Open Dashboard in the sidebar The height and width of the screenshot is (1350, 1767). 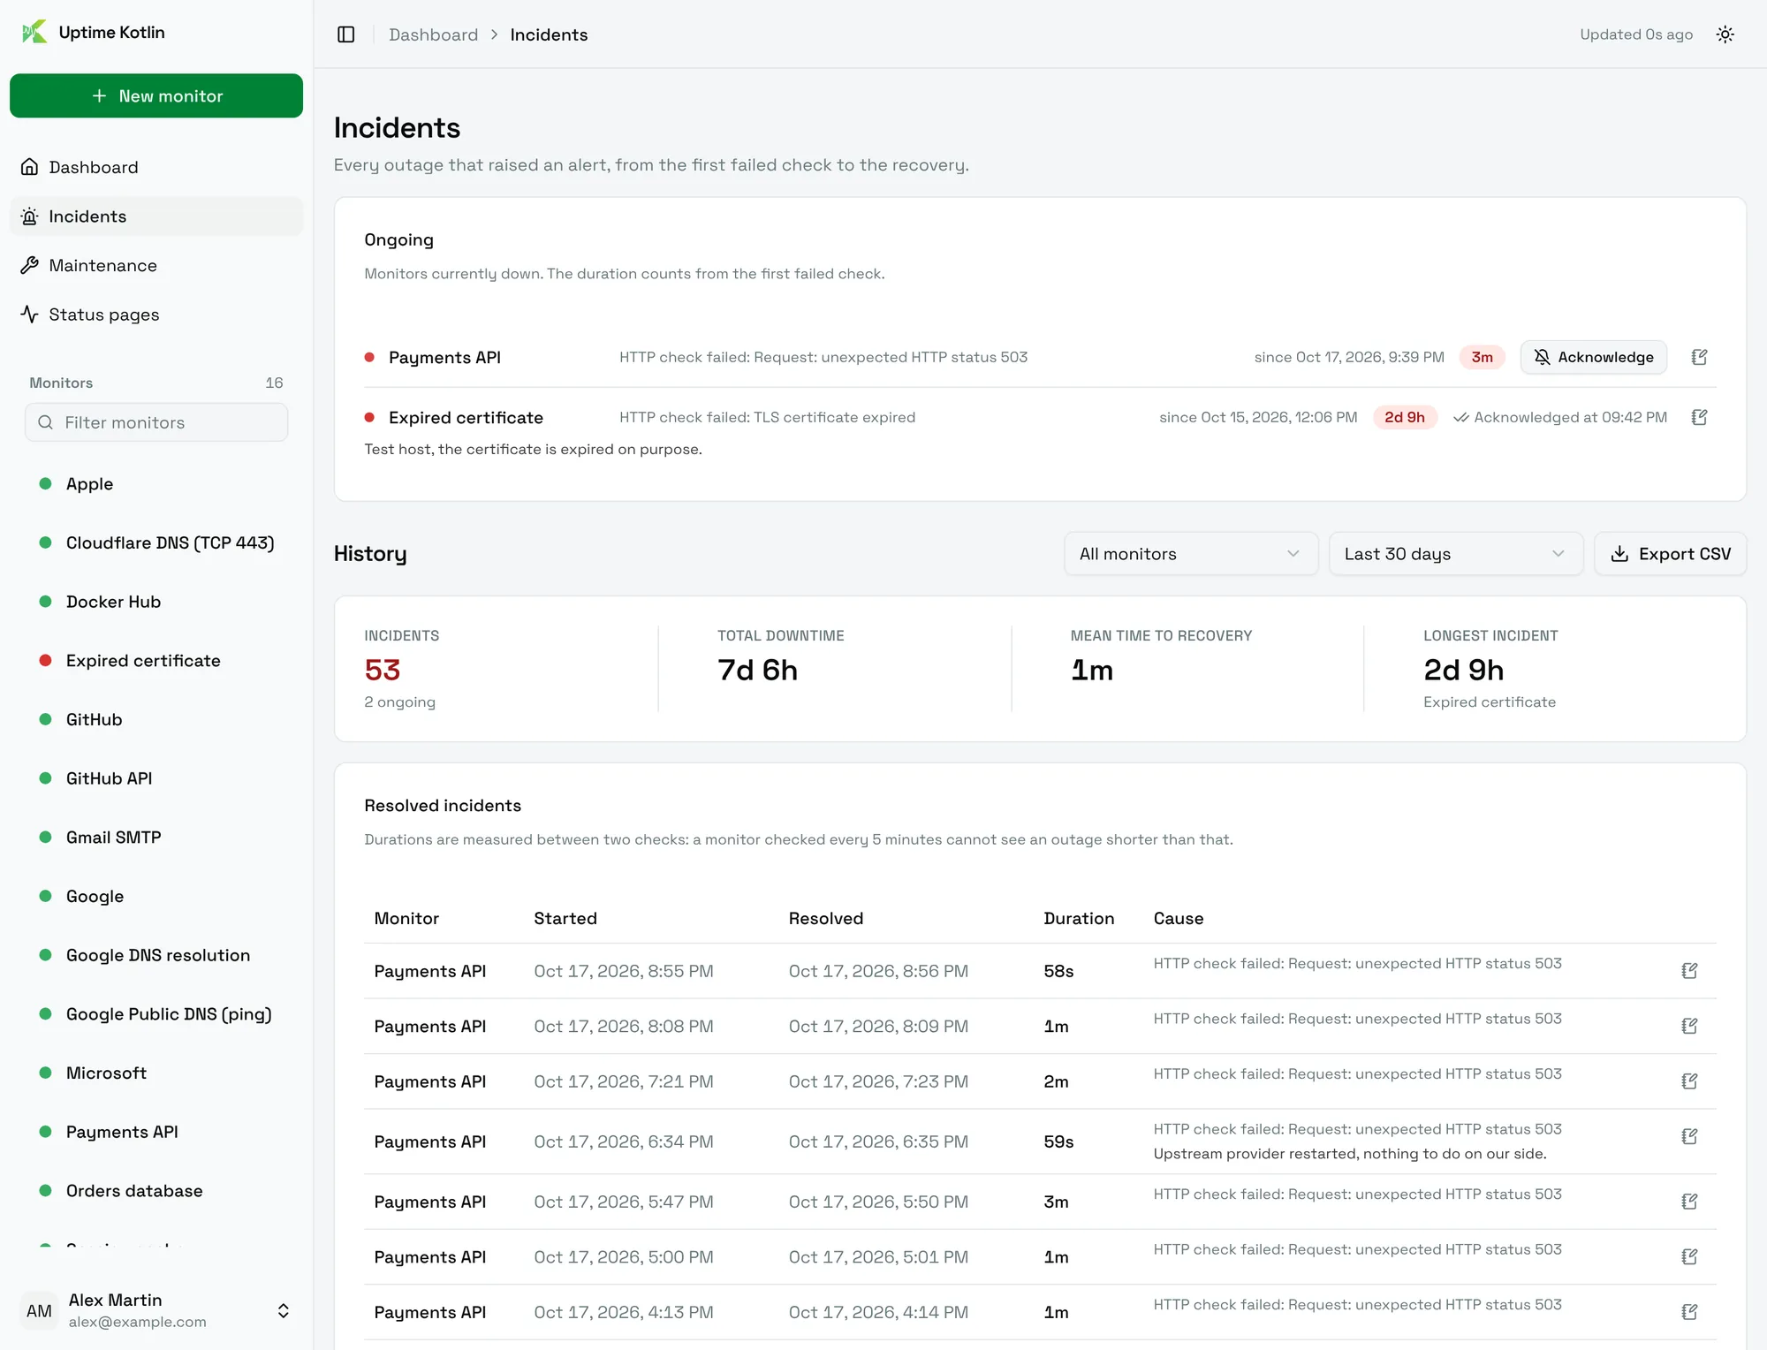coord(156,167)
